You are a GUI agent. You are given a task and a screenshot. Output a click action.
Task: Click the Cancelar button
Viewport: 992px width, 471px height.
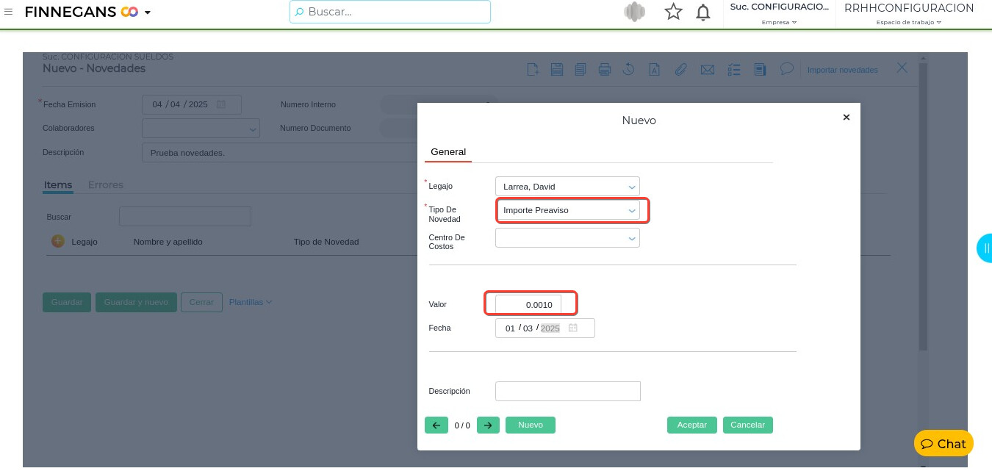pyautogui.click(x=748, y=425)
